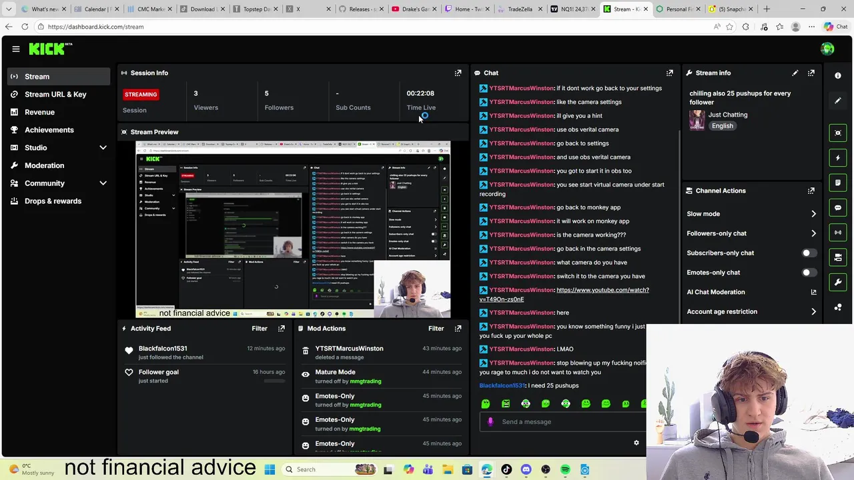The width and height of the screenshot is (854, 480).
Task: Open the hamburger menu beside the Kick logo
Action: click(15, 49)
